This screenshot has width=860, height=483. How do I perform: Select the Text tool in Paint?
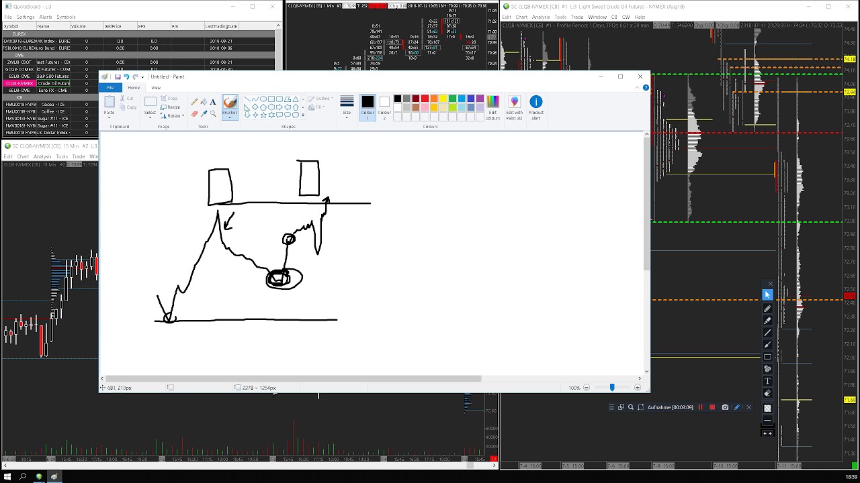pos(213,102)
